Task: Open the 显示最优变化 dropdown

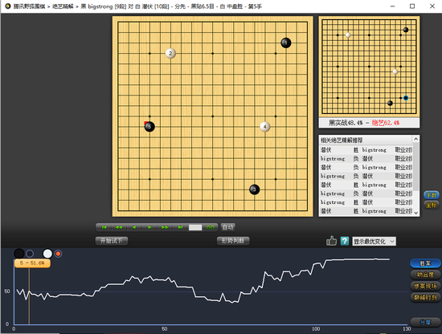Action: 374,242
